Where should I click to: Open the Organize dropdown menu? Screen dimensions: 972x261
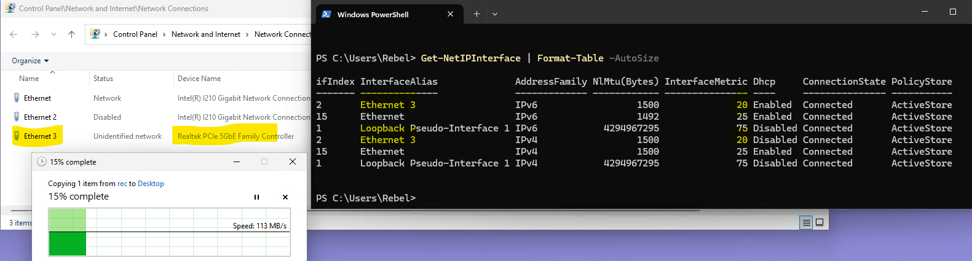(30, 61)
